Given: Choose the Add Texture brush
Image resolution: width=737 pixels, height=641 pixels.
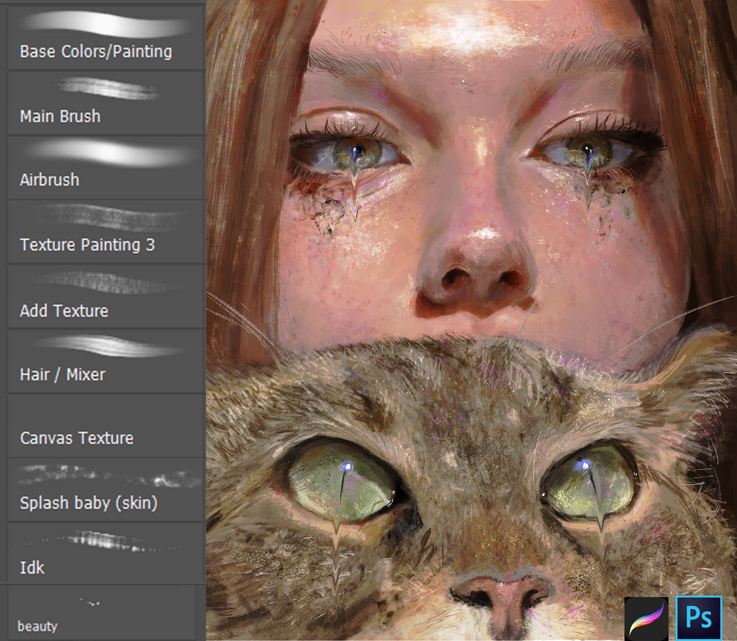Looking at the screenshot, I should coord(106,296).
